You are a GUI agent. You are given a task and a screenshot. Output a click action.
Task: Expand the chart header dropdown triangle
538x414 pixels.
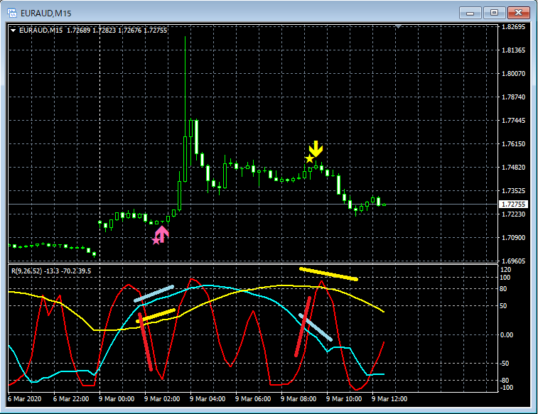point(13,31)
